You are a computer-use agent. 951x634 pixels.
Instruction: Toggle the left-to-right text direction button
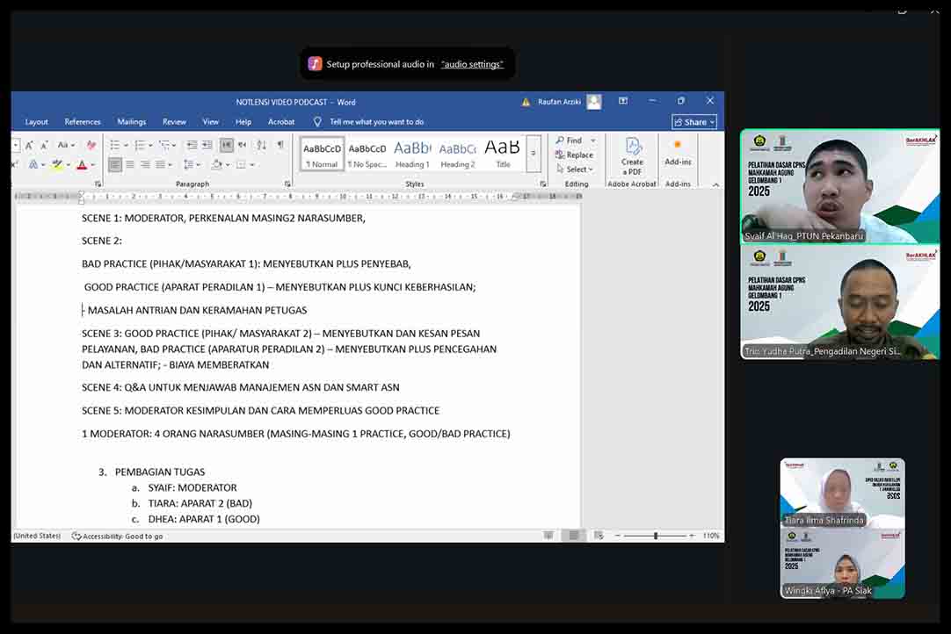[226, 145]
